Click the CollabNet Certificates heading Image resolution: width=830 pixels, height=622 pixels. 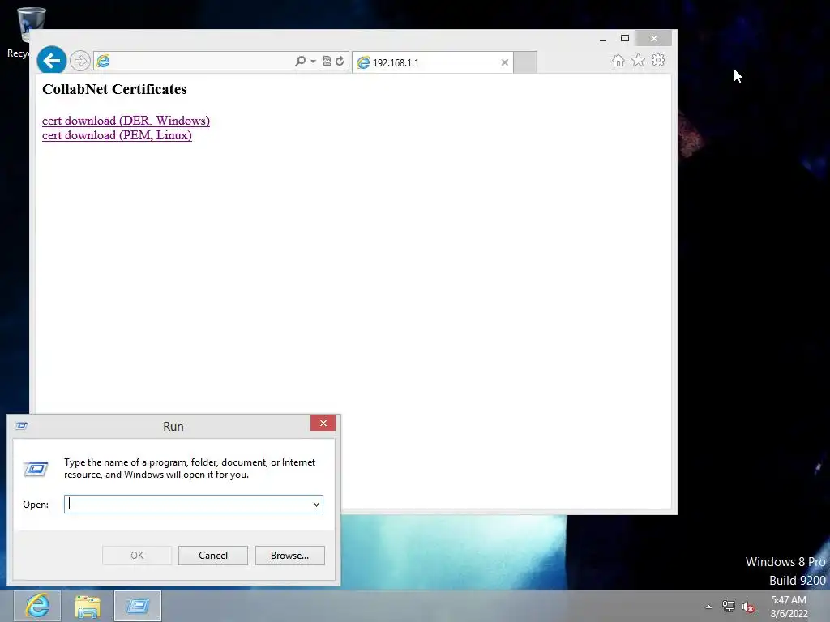click(x=114, y=89)
